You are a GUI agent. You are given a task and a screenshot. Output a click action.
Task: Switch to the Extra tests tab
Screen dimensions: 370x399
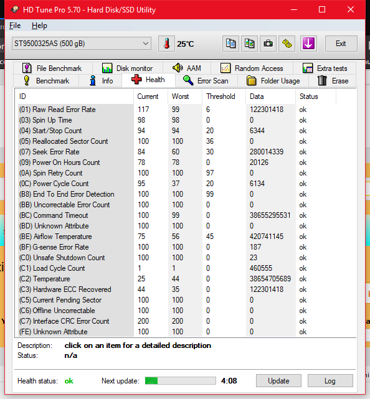[325, 68]
